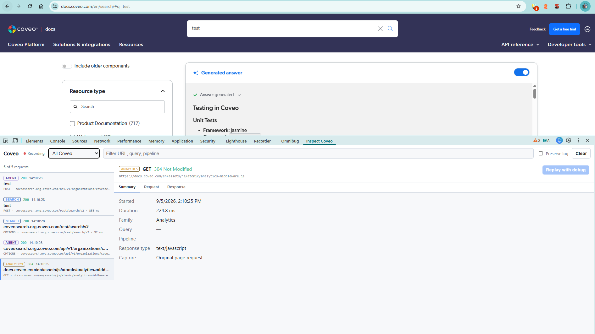The height and width of the screenshot is (334, 595).
Task: Open the browser profile avatar
Action: [x=585, y=6]
